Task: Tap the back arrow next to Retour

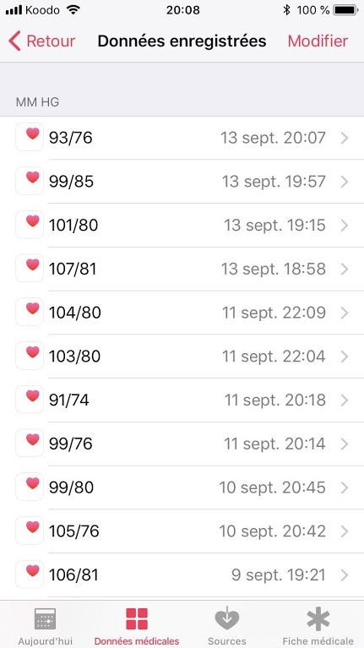Action: (x=14, y=41)
